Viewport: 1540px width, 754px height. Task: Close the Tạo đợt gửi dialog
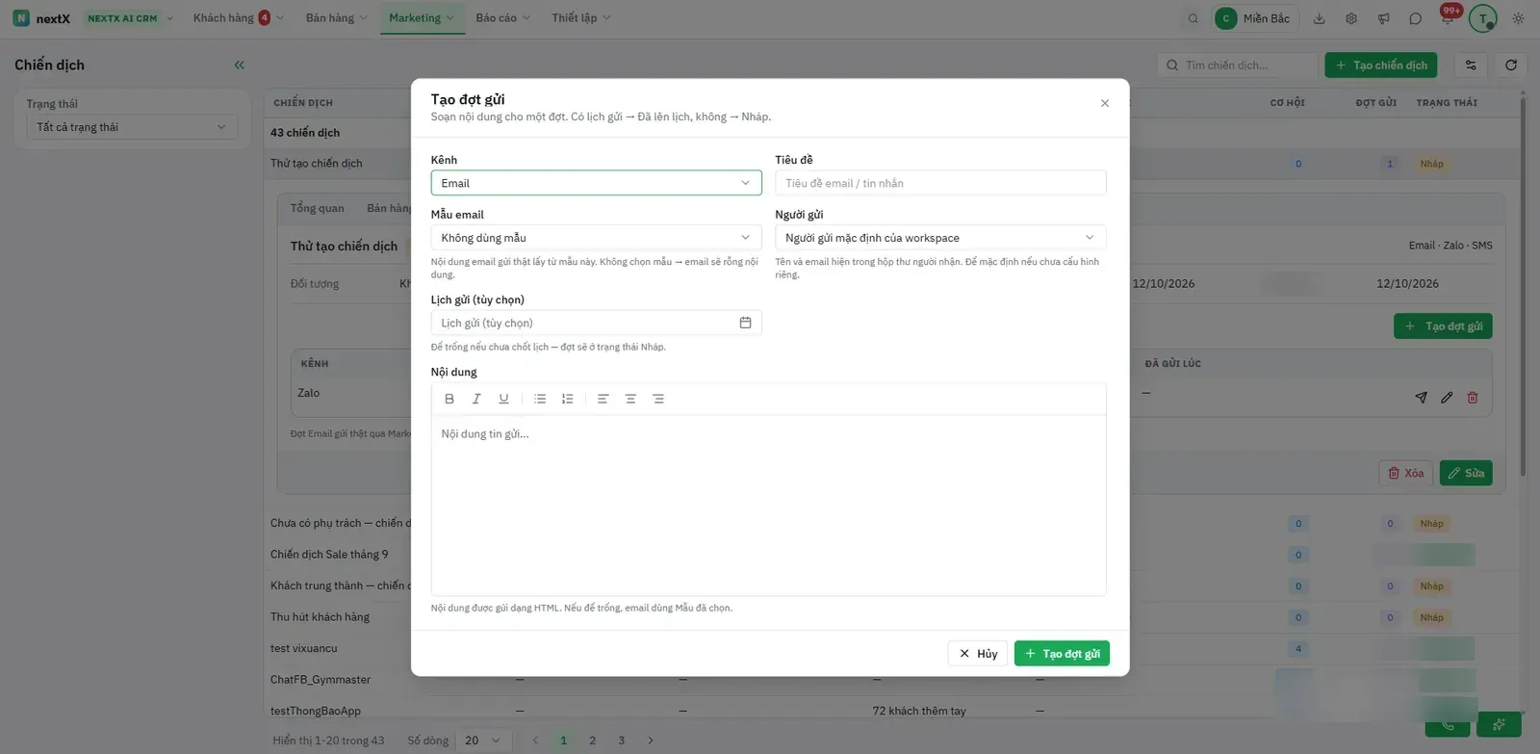(1105, 103)
